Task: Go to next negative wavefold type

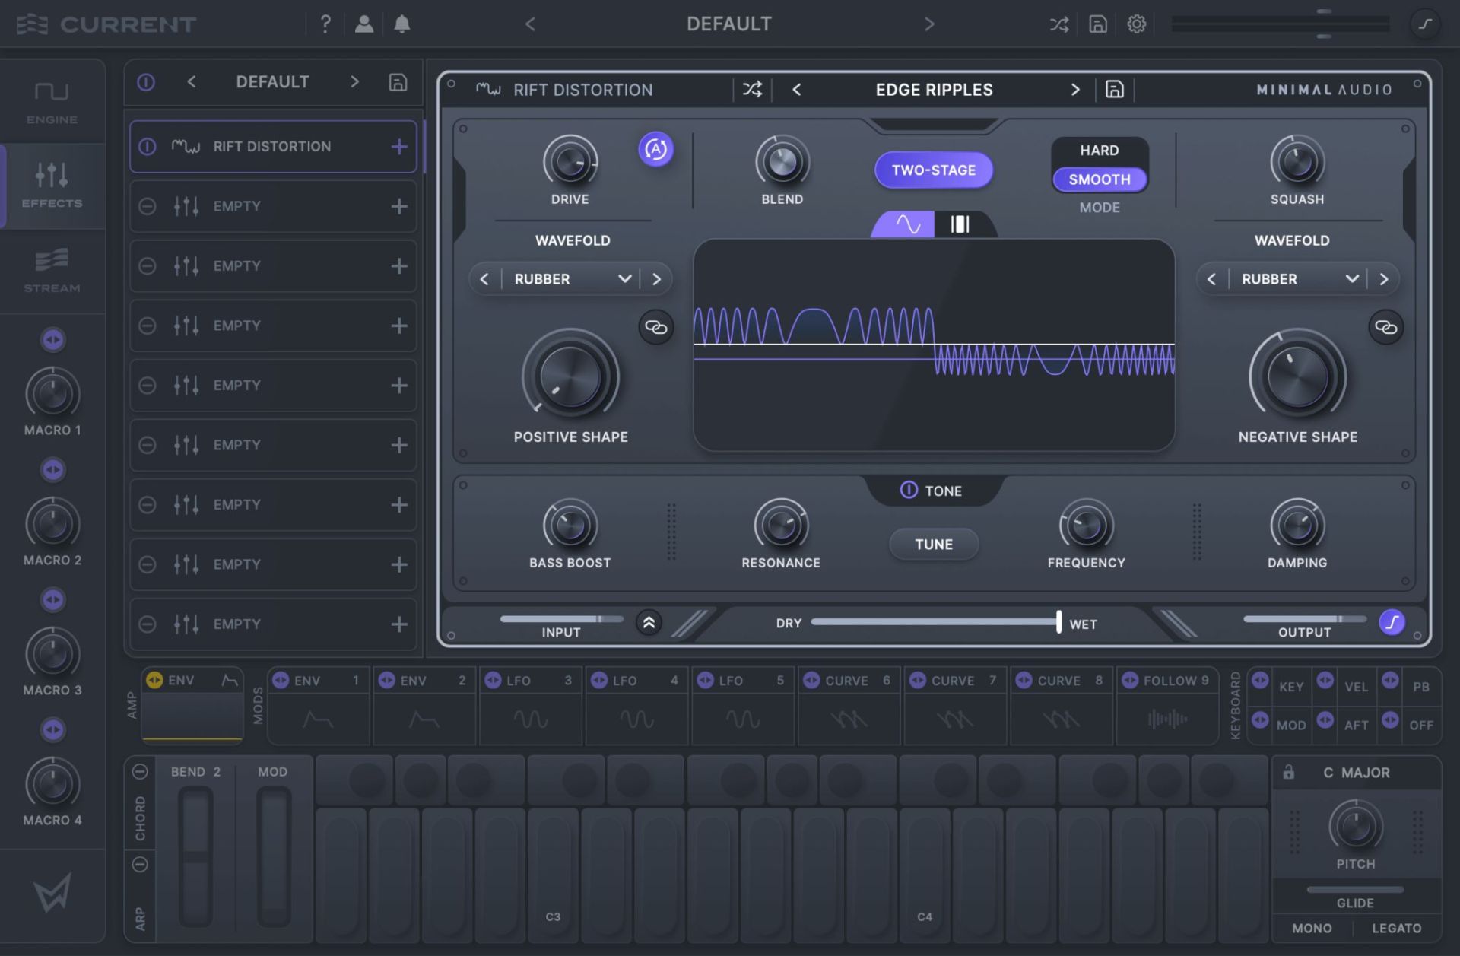Action: 1383,279
